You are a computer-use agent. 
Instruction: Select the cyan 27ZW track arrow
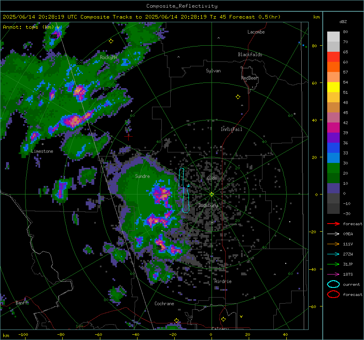(333, 254)
